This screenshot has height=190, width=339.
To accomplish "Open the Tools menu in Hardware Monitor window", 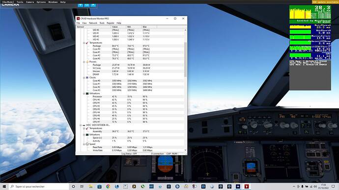I will [x=102, y=23].
